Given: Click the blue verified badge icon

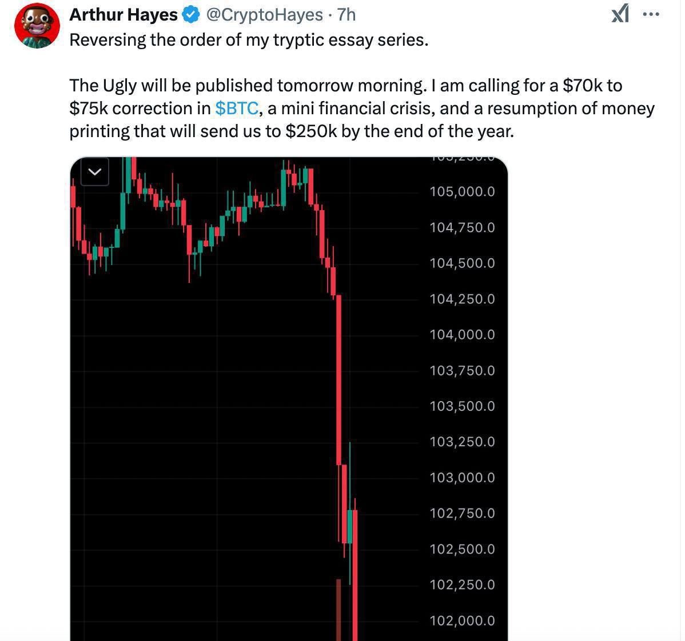Looking at the screenshot, I should pyautogui.click(x=191, y=15).
